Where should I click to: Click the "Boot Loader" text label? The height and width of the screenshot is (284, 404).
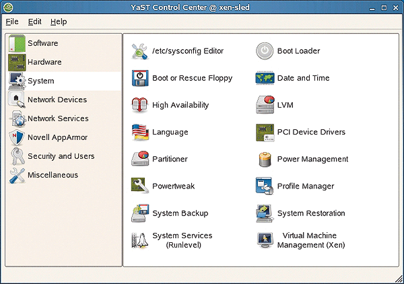[x=298, y=51]
